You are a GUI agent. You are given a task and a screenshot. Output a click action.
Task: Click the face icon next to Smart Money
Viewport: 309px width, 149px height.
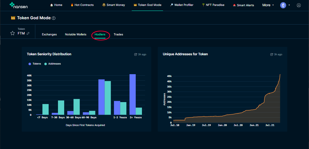point(104,5)
